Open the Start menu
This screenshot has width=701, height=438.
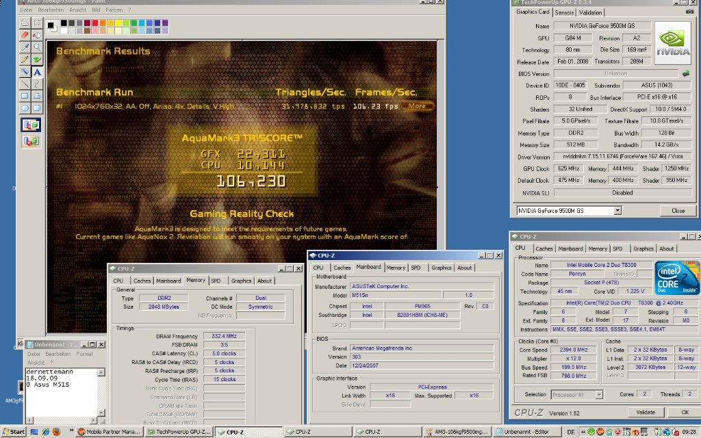(14, 432)
